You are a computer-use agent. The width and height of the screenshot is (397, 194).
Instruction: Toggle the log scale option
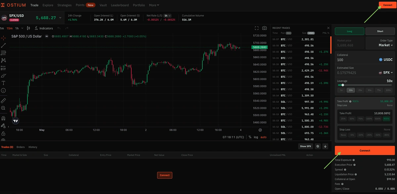click(x=256, y=137)
